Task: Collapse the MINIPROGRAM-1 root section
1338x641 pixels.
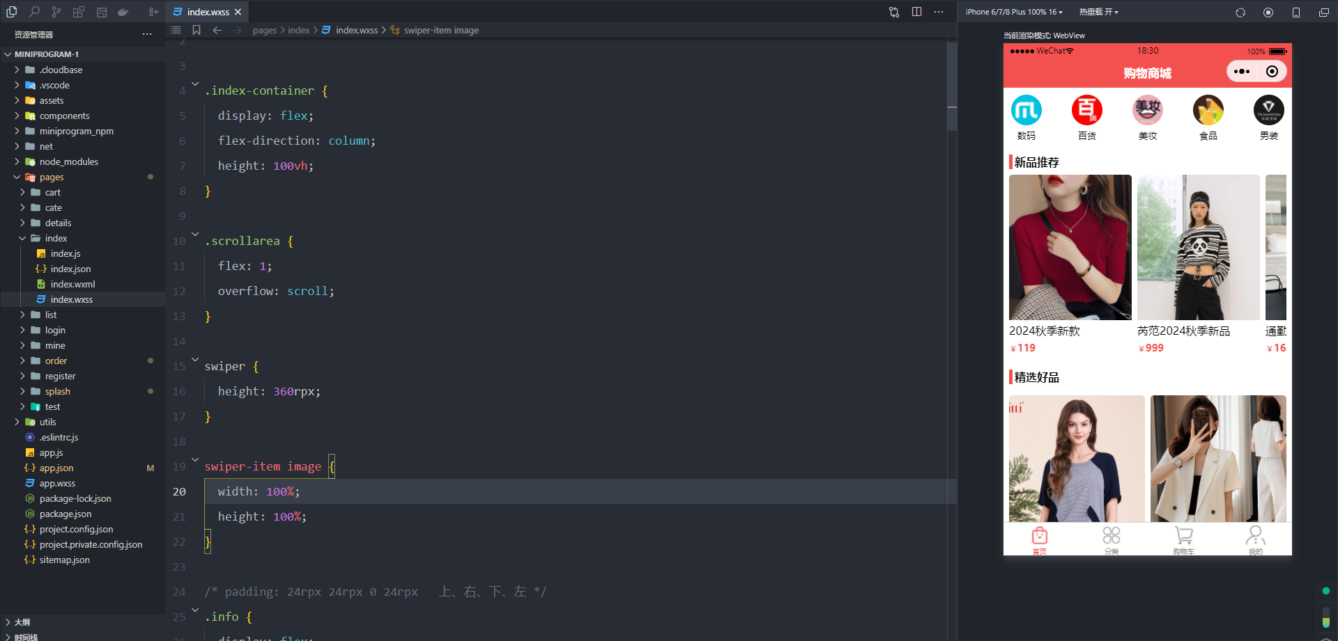Action: click(x=8, y=54)
